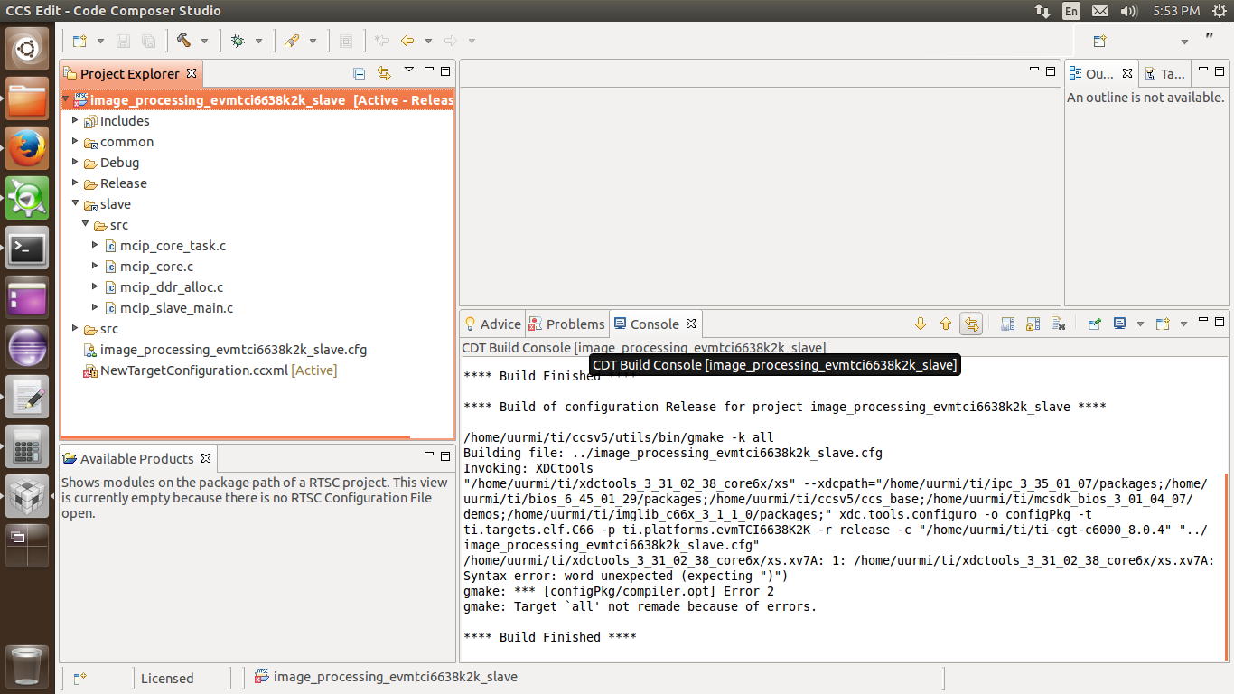
Task: Go back with the yellow left arrow
Action: (407, 41)
